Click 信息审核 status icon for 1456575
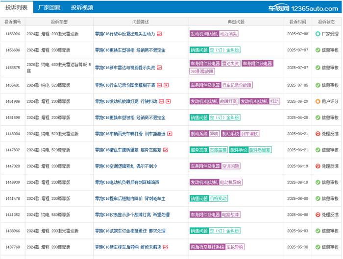This screenshot has width=343, height=259. 318,68
